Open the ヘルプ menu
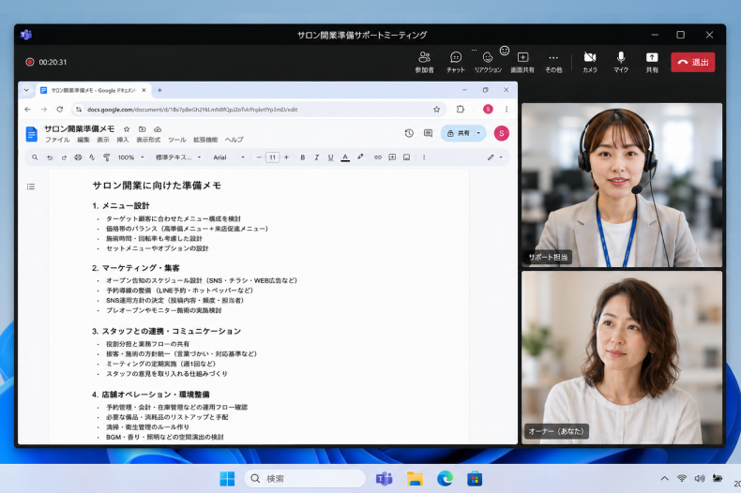The height and width of the screenshot is (493, 741). coord(234,140)
